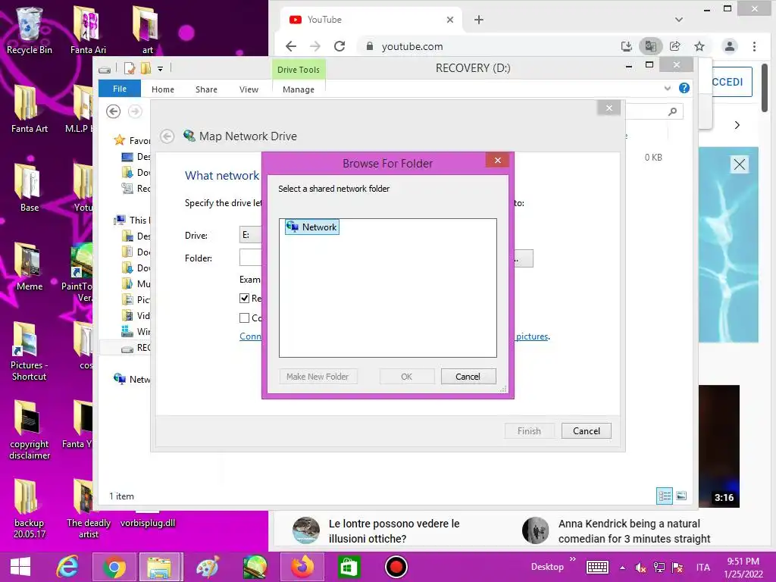
Task: Click the Chrome page scrollbar thumb
Action: click(x=765, y=88)
